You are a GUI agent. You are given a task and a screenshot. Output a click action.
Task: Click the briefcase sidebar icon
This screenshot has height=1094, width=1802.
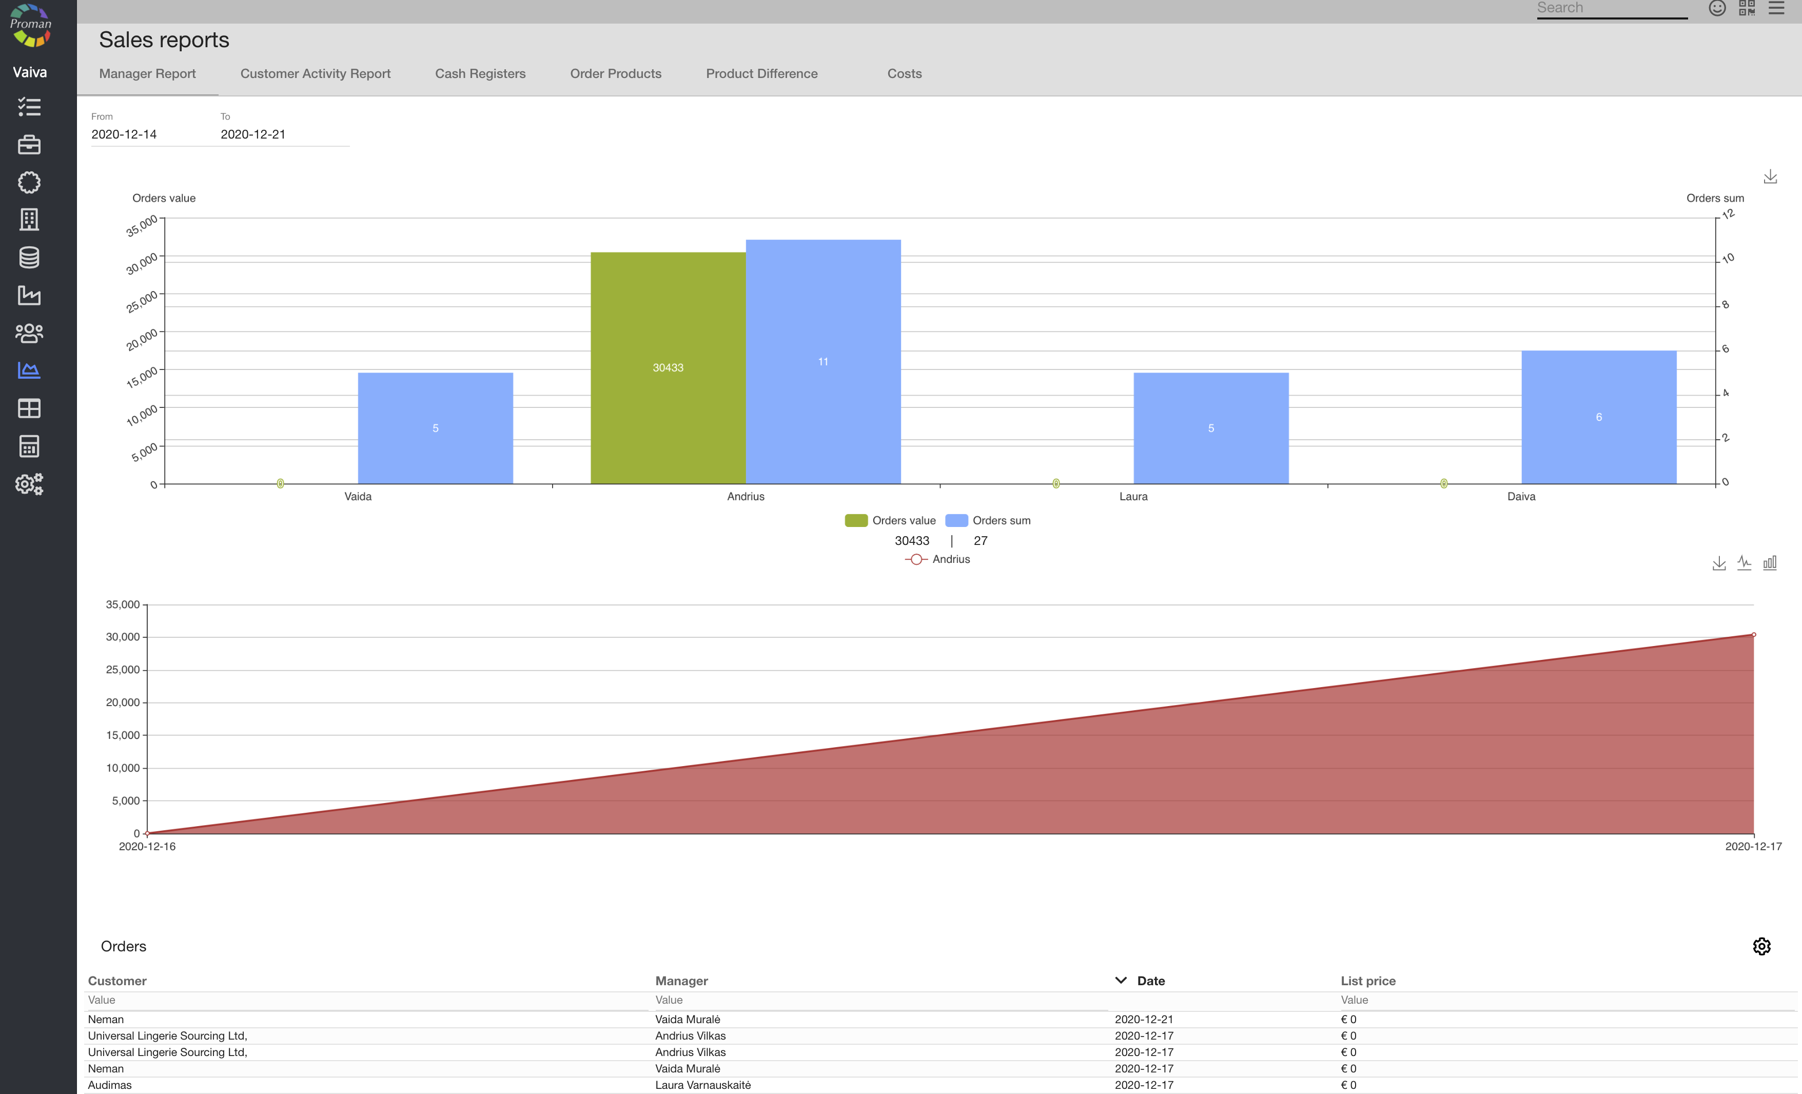[29, 145]
